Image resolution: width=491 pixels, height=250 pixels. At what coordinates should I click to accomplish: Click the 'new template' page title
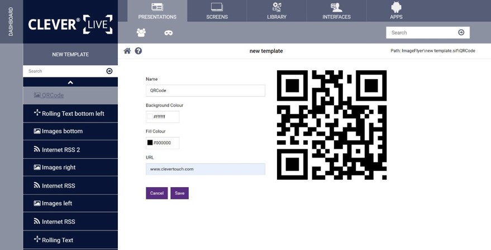pos(266,51)
